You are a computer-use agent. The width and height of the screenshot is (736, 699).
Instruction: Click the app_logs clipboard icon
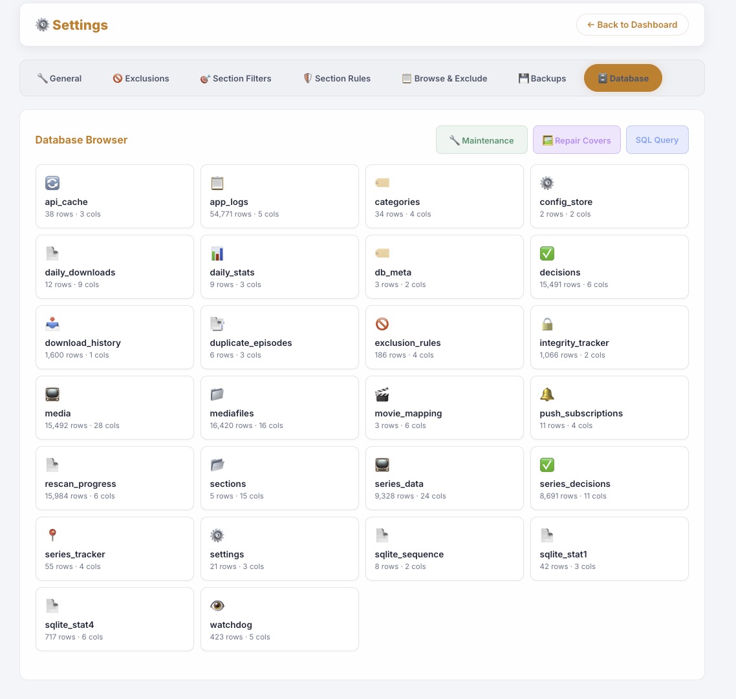(x=217, y=182)
